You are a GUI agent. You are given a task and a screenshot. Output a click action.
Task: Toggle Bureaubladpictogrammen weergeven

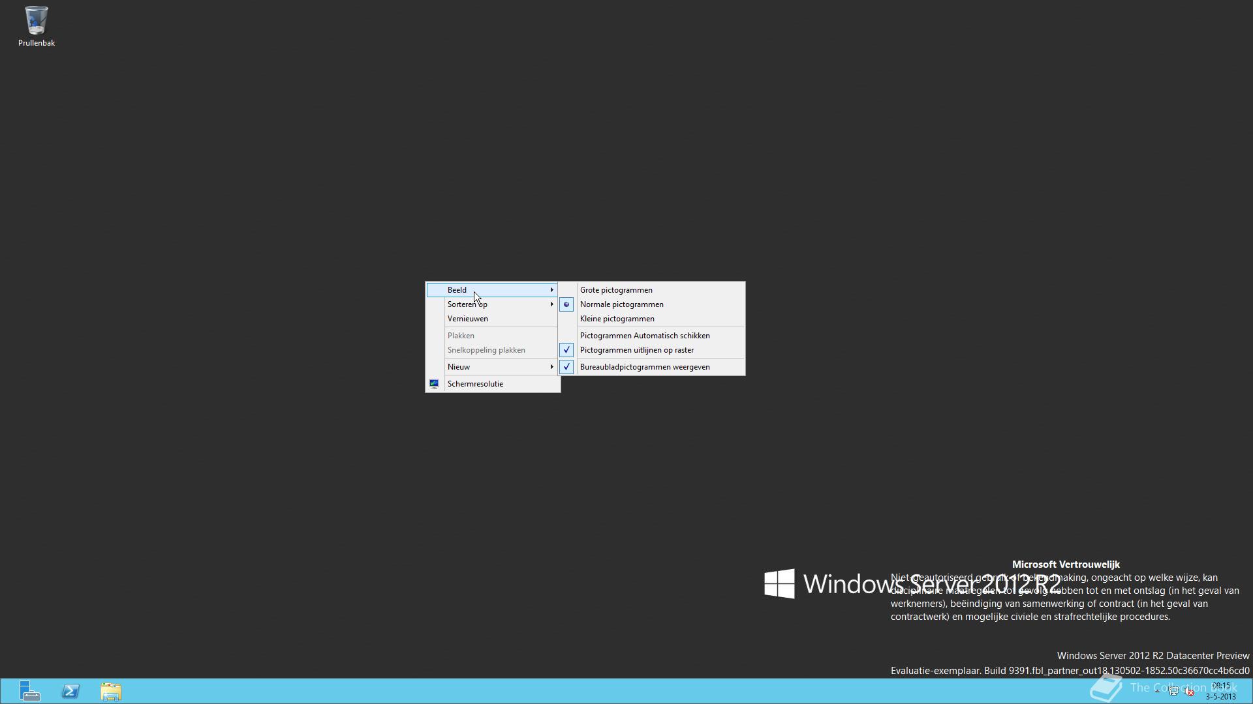click(651, 367)
